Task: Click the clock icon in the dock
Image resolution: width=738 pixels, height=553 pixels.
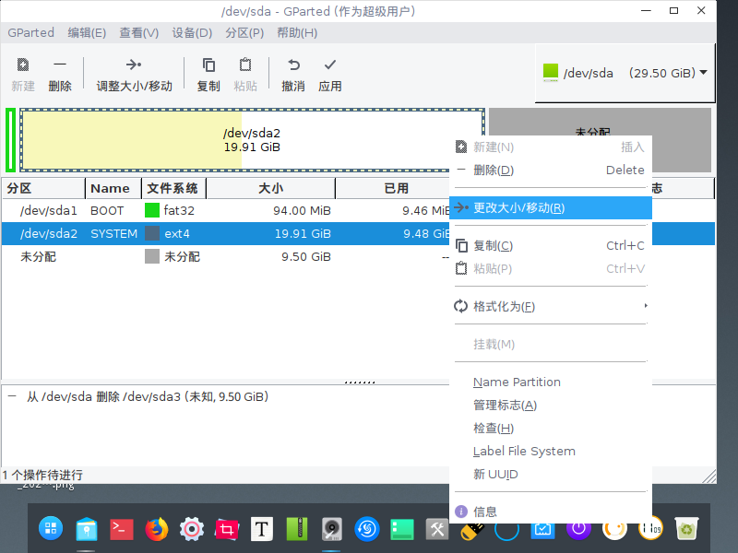Action: coord(651,529)
